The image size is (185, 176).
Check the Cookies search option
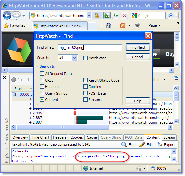pyautogui.click(x=85, y=86)
